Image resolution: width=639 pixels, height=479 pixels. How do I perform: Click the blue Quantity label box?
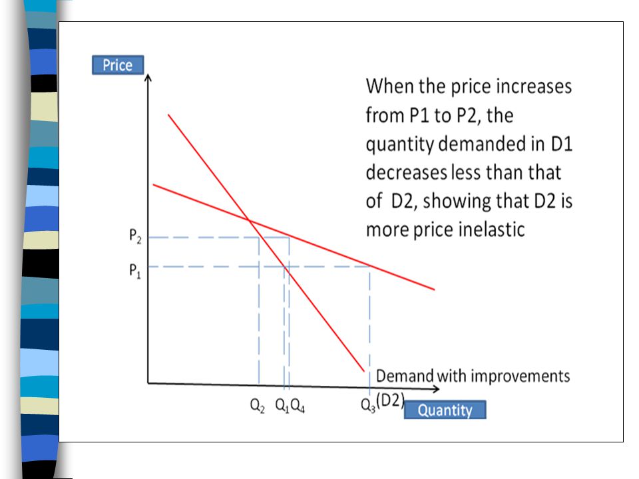pyautogui.click(x=445, y=410)
